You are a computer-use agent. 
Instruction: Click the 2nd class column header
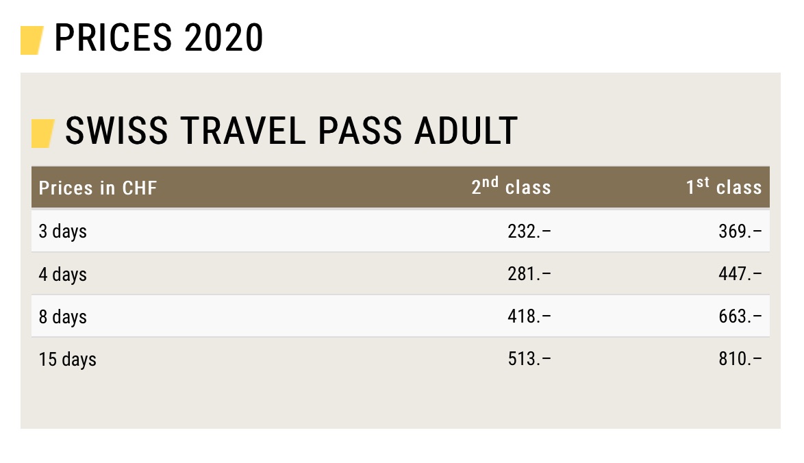tap(511, 187)
